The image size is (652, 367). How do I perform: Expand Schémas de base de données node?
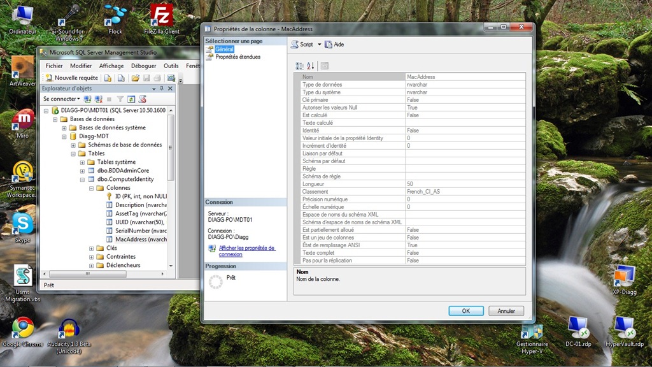point(73,145)
